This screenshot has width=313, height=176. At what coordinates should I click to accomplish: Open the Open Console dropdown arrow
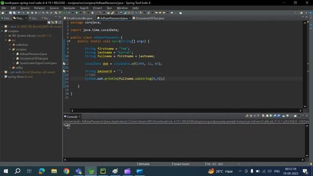pos(299,116)
